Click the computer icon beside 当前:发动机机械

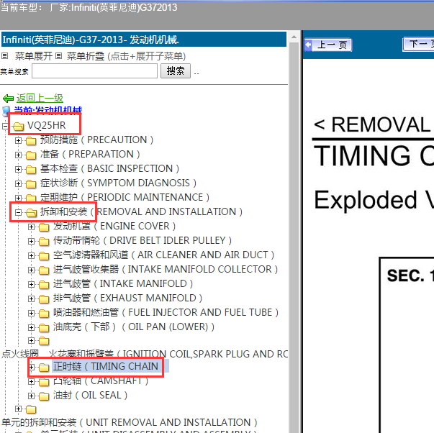(6, 111)
